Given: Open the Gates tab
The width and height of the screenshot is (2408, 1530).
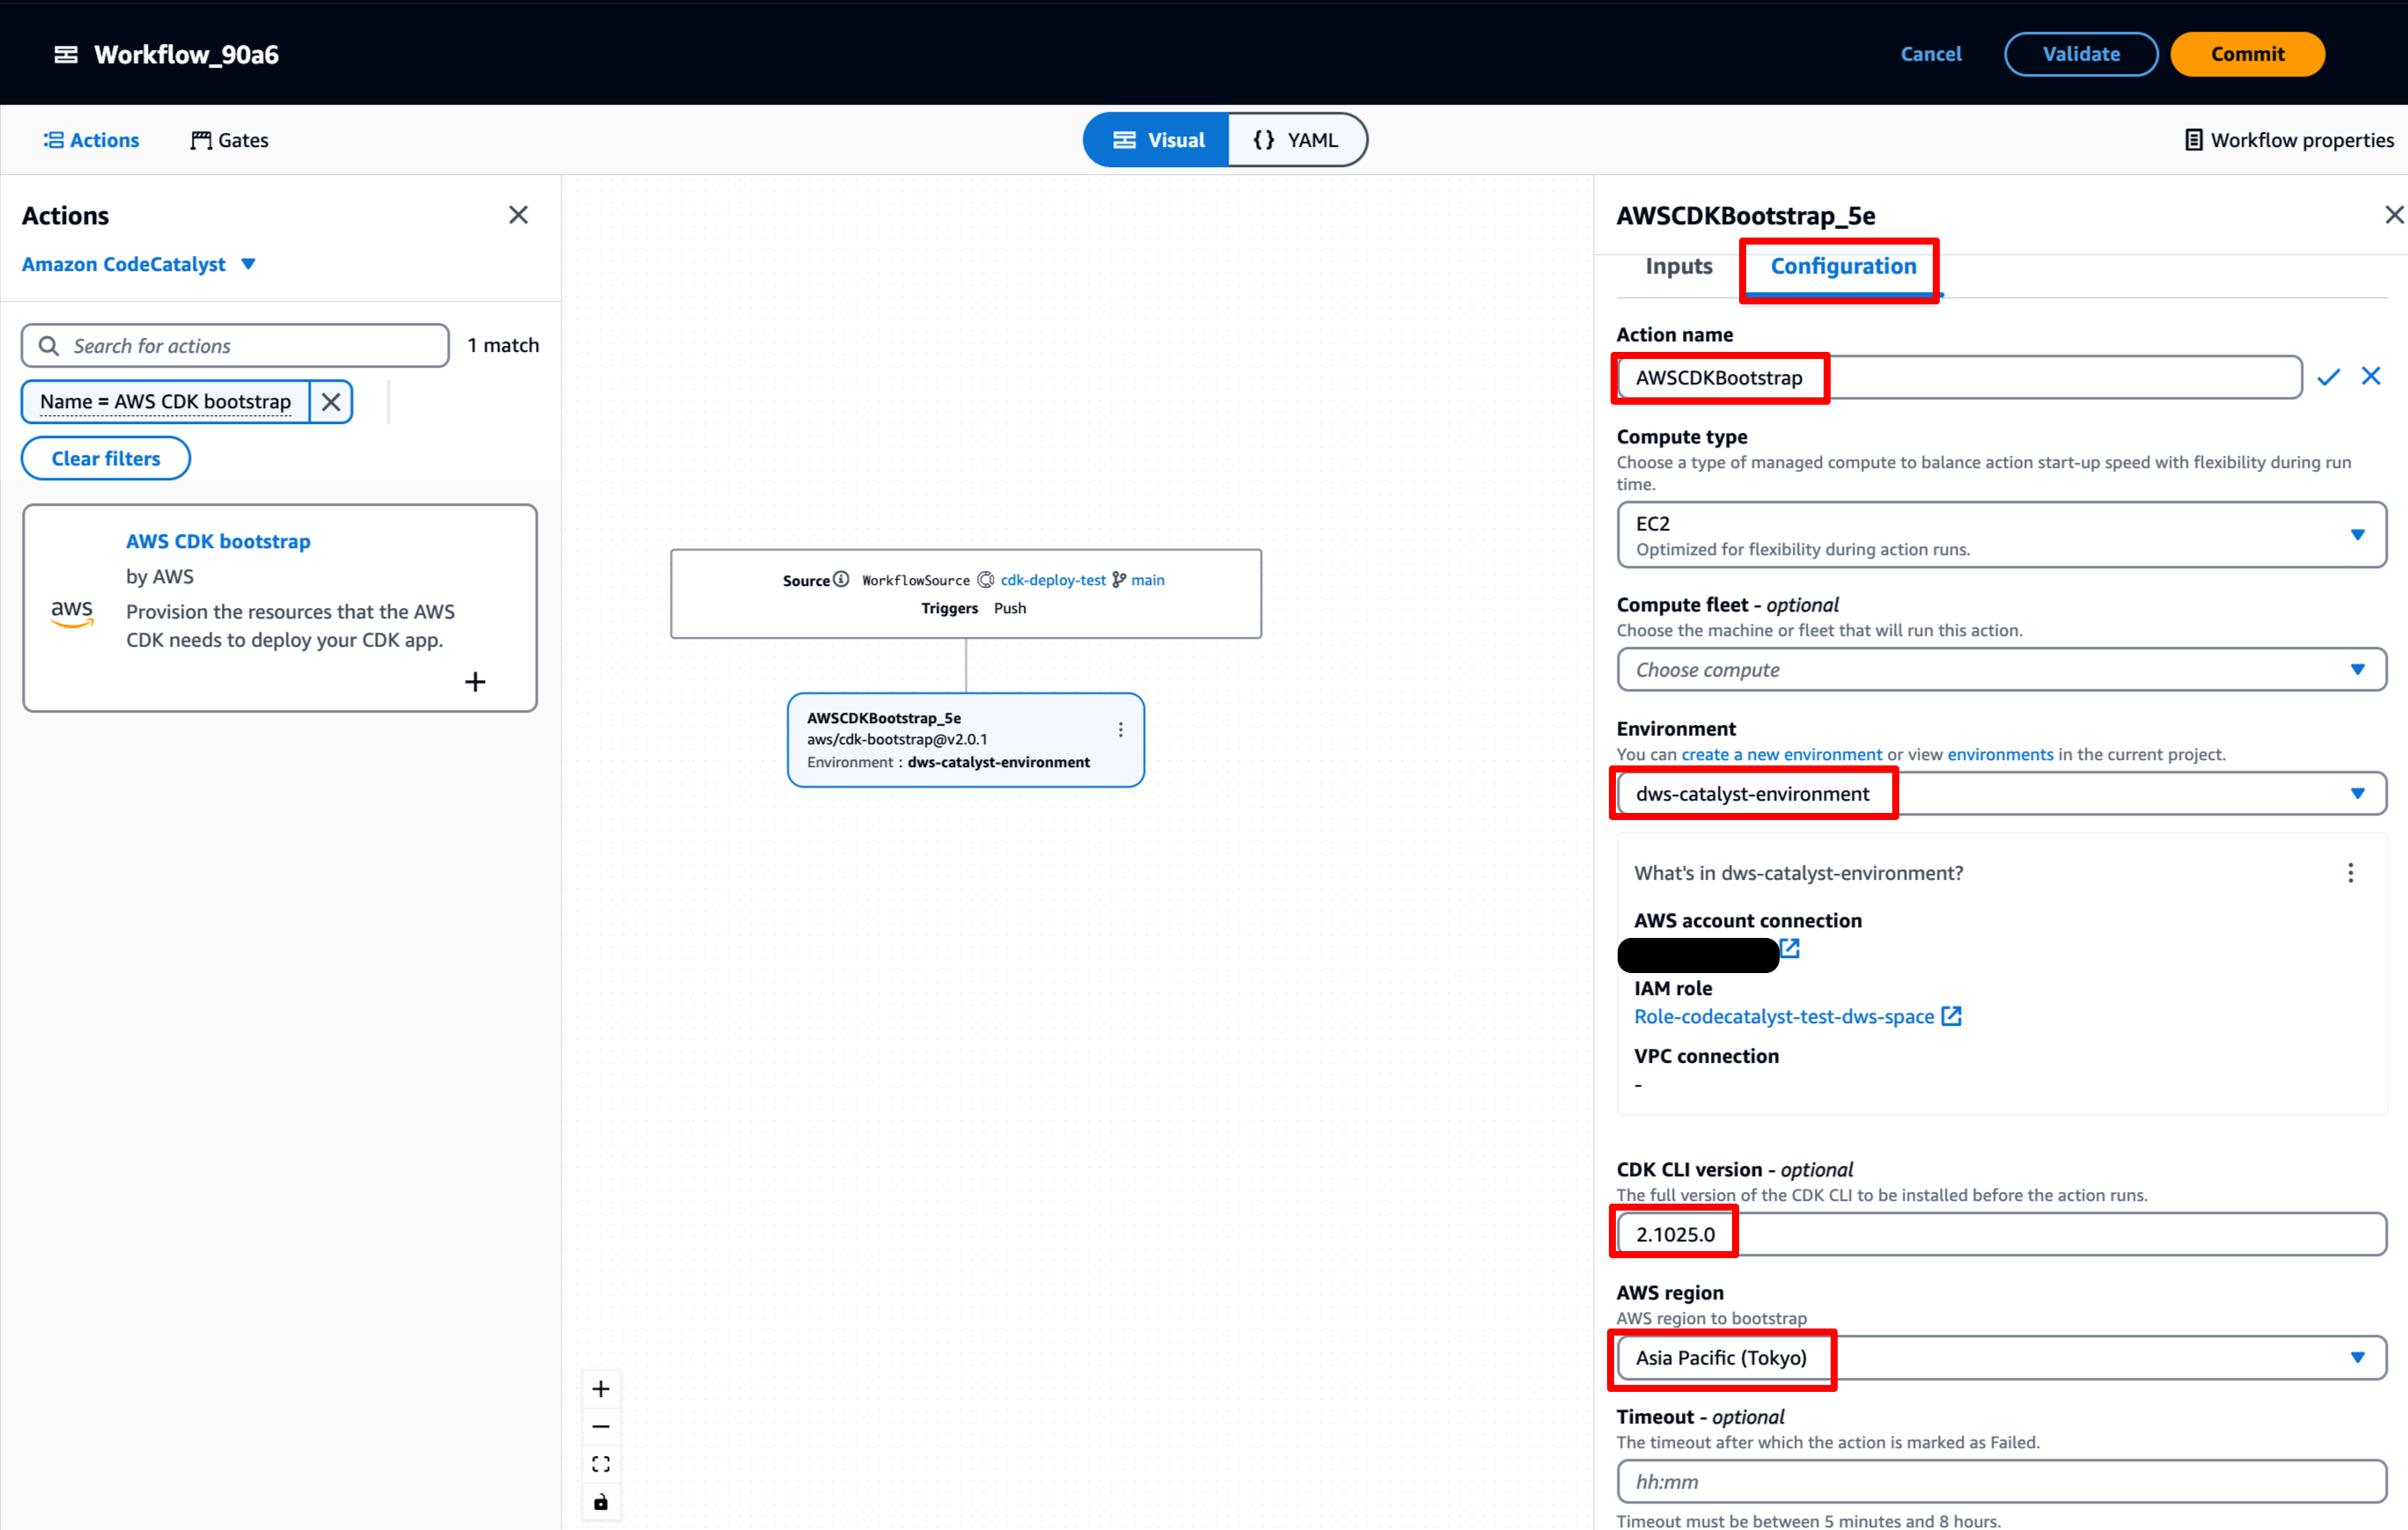Looking at the screenshot, I should tap(229, 140).
